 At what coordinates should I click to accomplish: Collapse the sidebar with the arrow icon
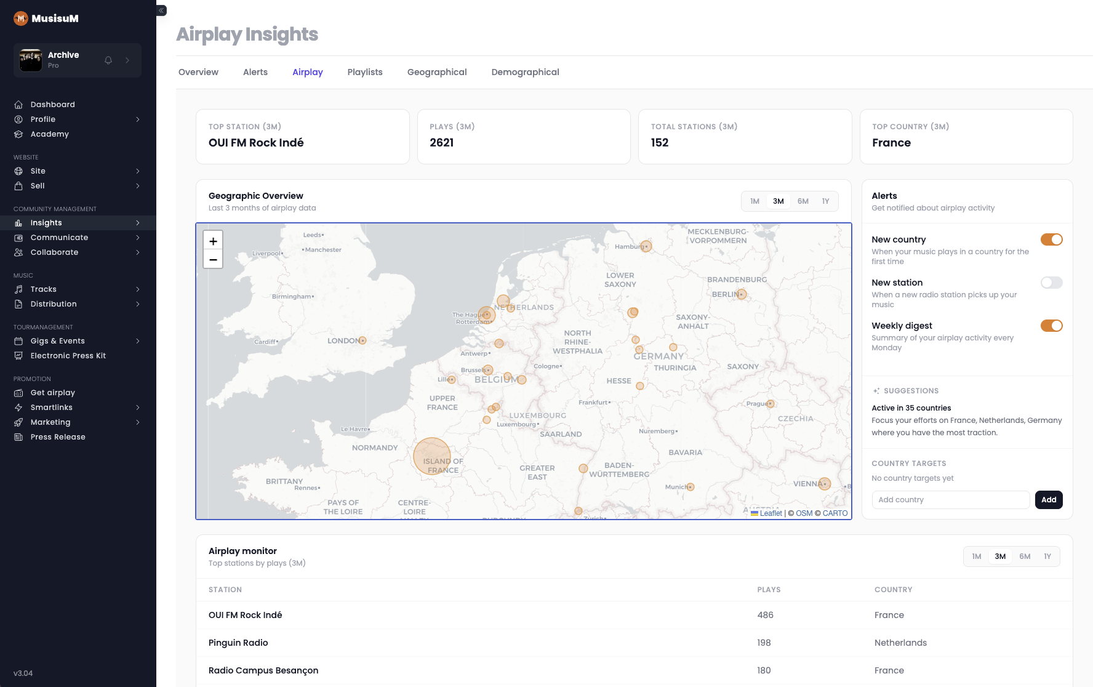click(x=161, y=10)
